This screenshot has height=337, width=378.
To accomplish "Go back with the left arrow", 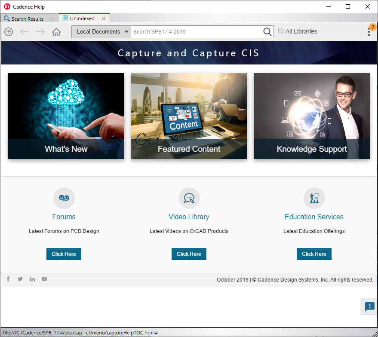I will click(x=25, y=32).
